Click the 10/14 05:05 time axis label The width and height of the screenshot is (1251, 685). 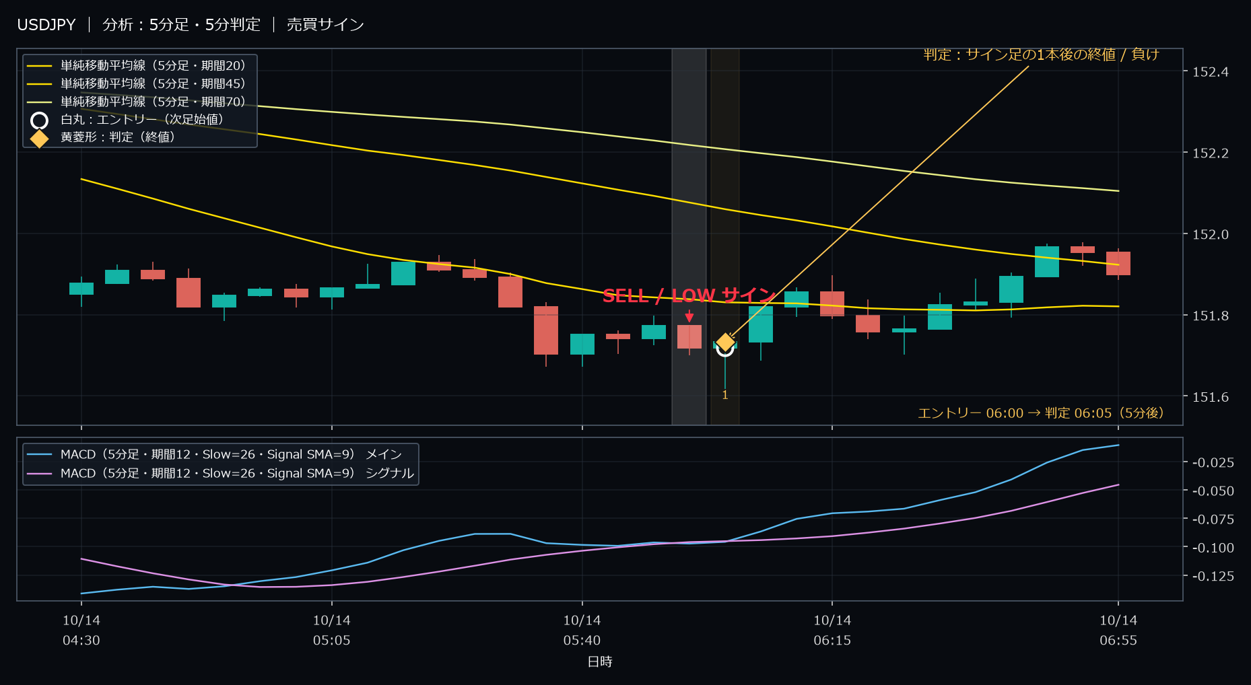(x=332, y=630)
